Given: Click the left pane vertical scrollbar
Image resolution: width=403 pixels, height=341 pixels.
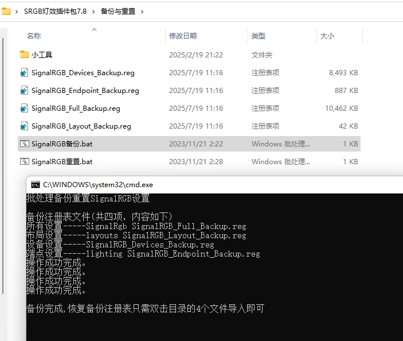Looking at the screenshot, I should [3, 165].
